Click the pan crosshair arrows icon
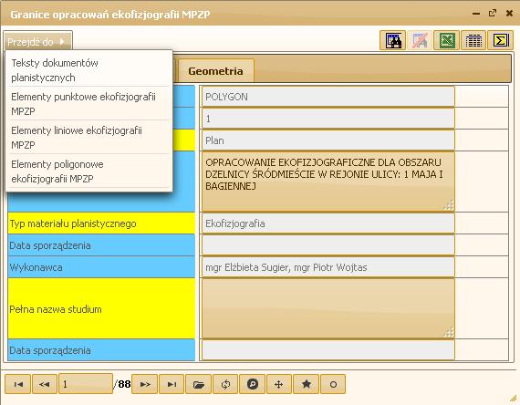 coord(279,384)
